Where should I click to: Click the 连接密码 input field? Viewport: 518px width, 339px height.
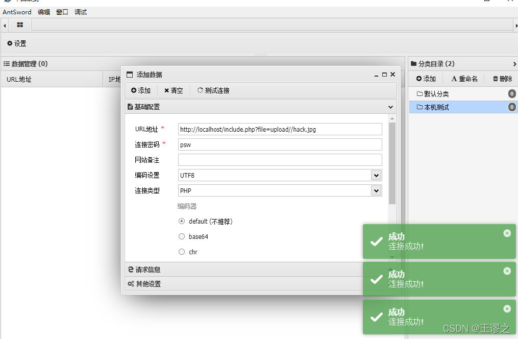[x=280, y=144]
